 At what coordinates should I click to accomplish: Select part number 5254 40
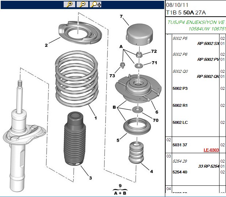click(x=180, y=172)
